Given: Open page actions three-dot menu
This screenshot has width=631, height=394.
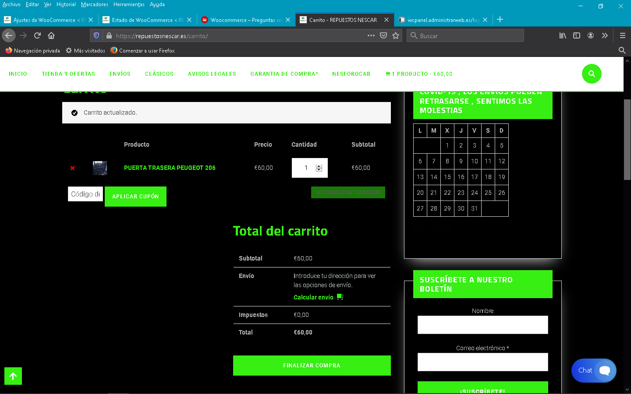Looking at the screenshot, I should 371,35.
